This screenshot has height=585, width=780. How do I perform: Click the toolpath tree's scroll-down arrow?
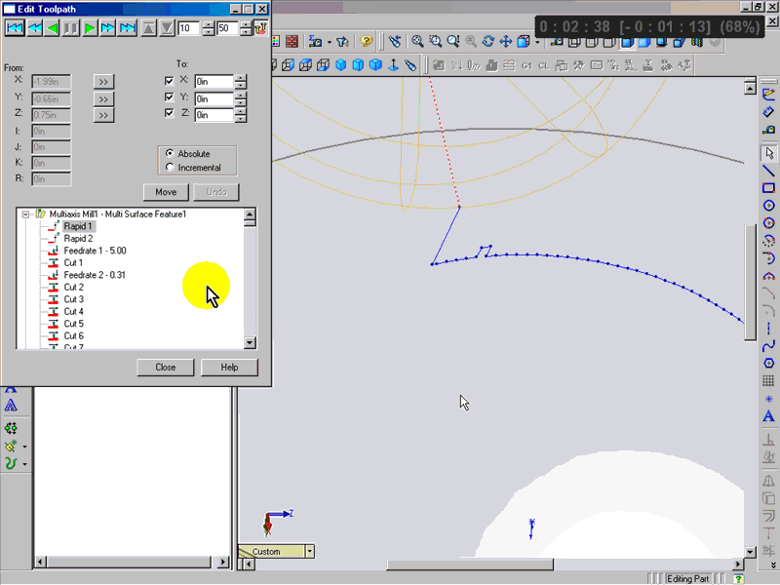tap(251, 342)
